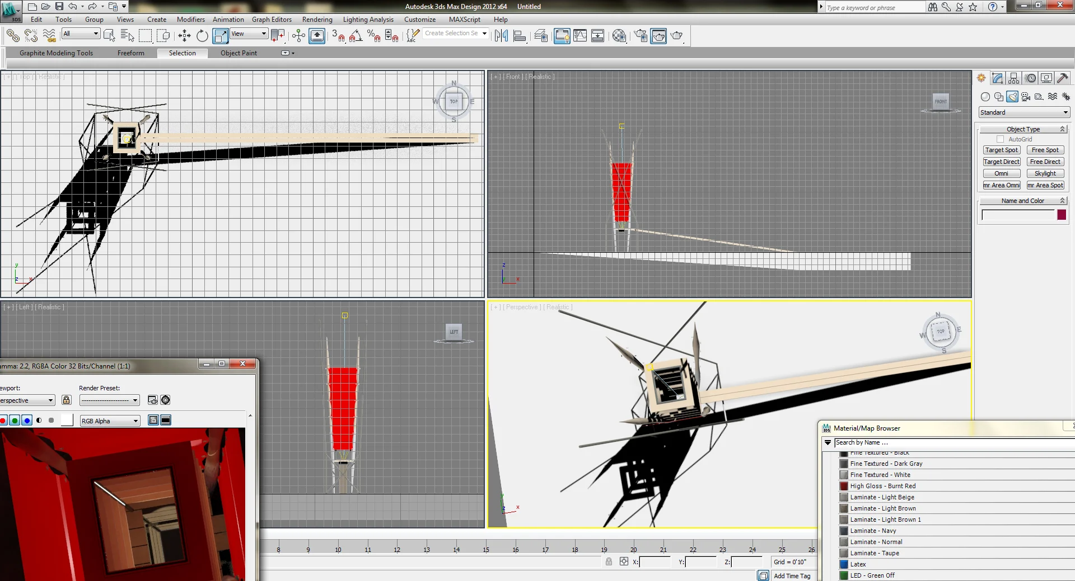Viewport: 1075px width, 581px height.
Task: Open the RGB Alpha channel dropdown
Action: coord(110,421)
